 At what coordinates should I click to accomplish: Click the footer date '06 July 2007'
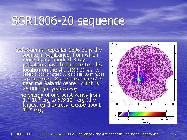click(22, 134)
